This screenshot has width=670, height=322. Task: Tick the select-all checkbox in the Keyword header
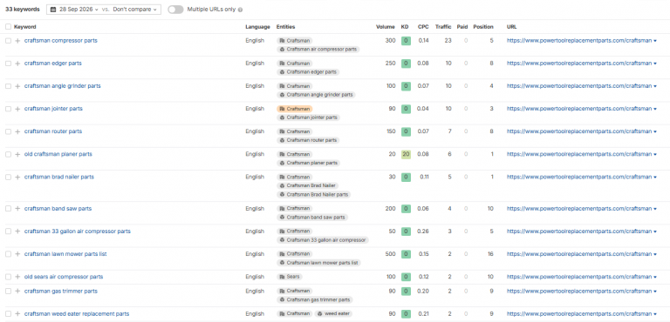click(x=8, y=27)
